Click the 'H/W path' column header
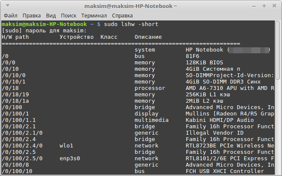282x176 pixels. [x=15, y=37]
